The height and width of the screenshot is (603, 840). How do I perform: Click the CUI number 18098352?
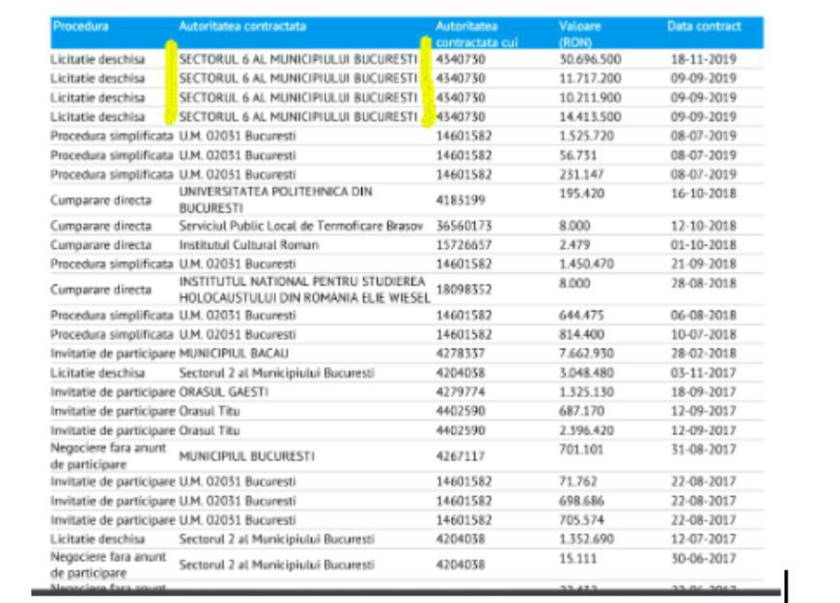coord(463,289)
